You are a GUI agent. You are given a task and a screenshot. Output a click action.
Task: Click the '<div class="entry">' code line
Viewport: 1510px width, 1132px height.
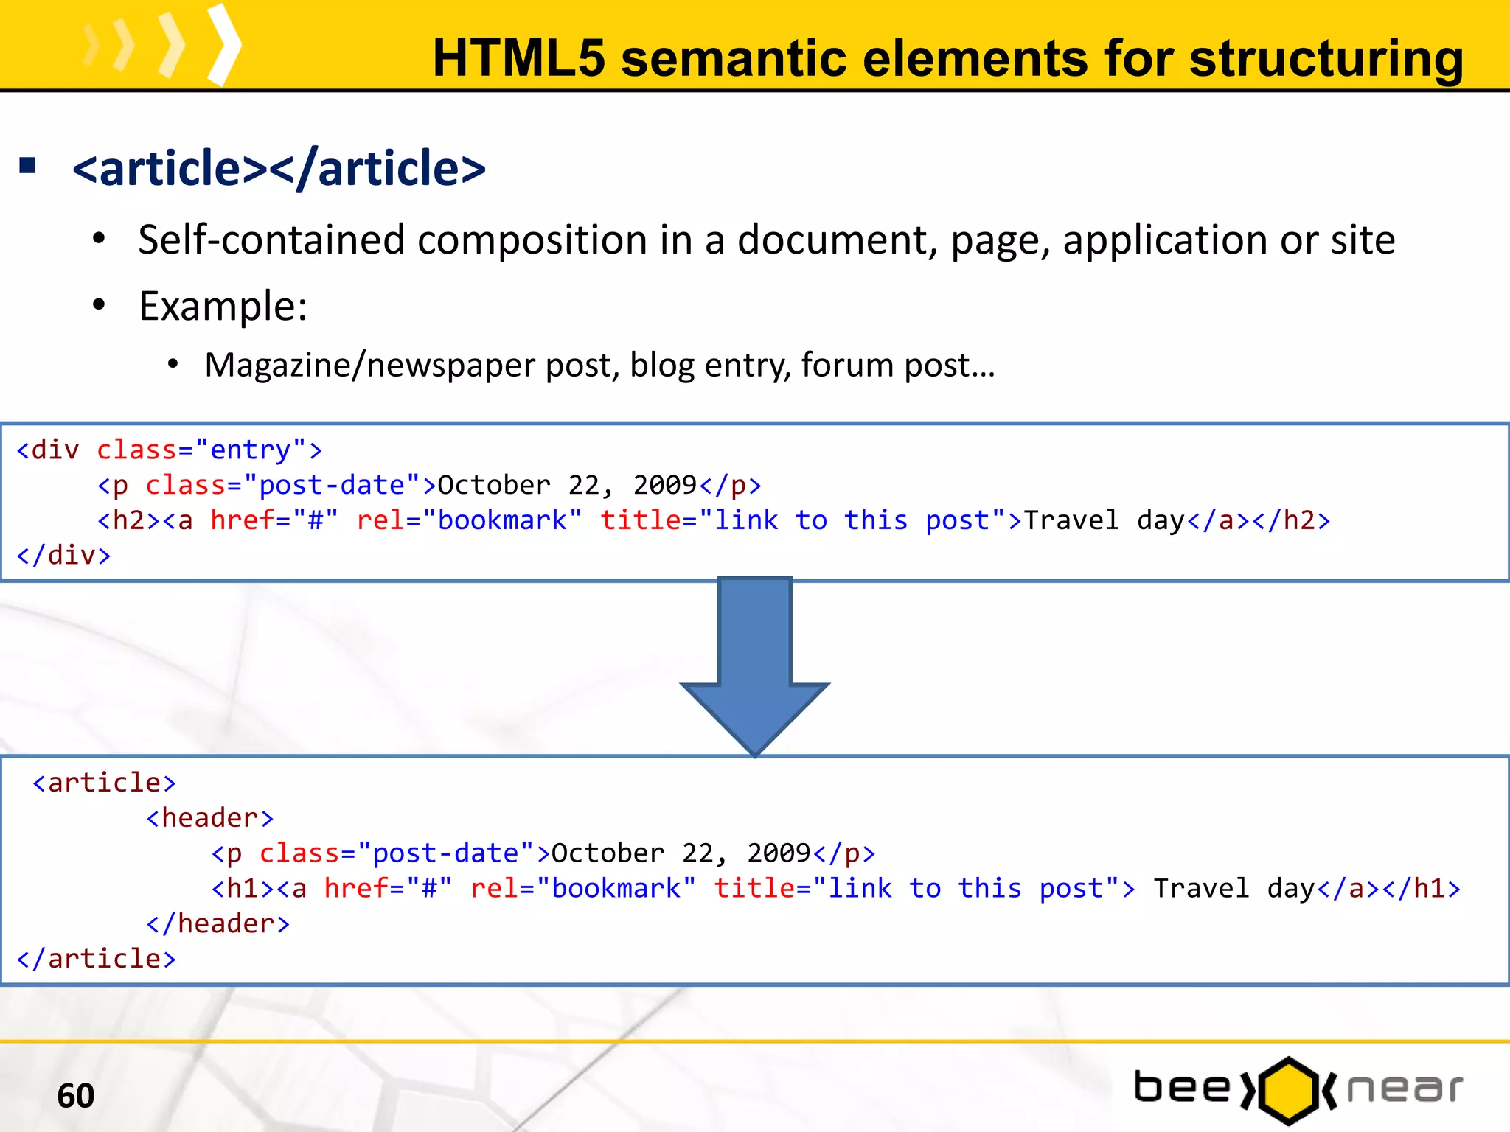tap(170, 450)
